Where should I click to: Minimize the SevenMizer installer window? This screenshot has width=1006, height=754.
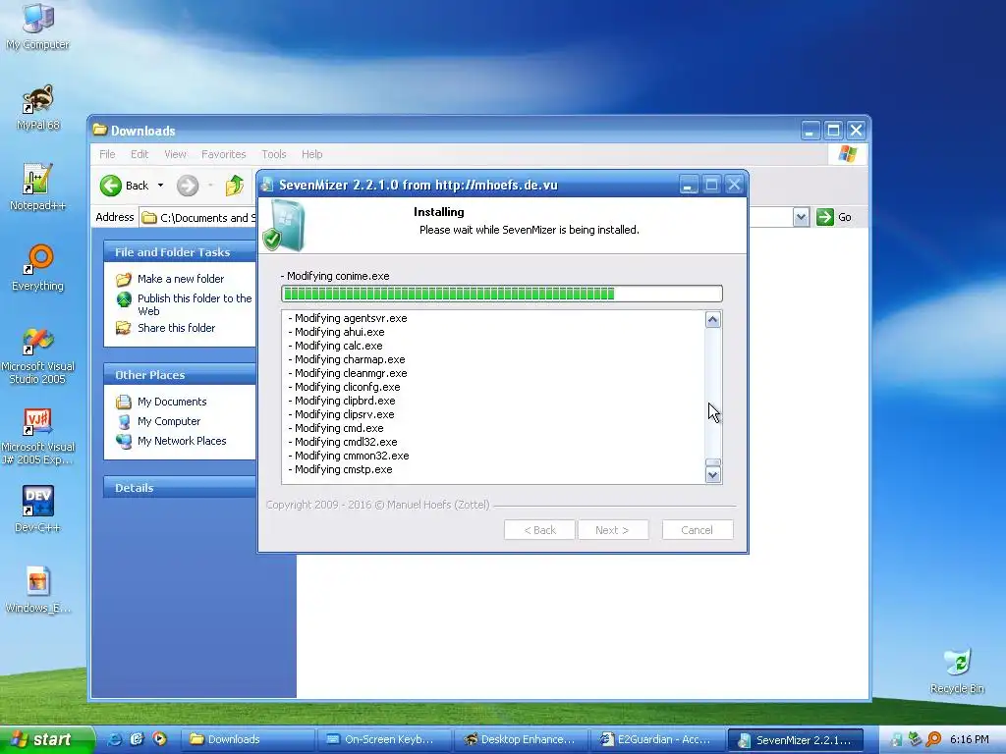coord(688,186)
